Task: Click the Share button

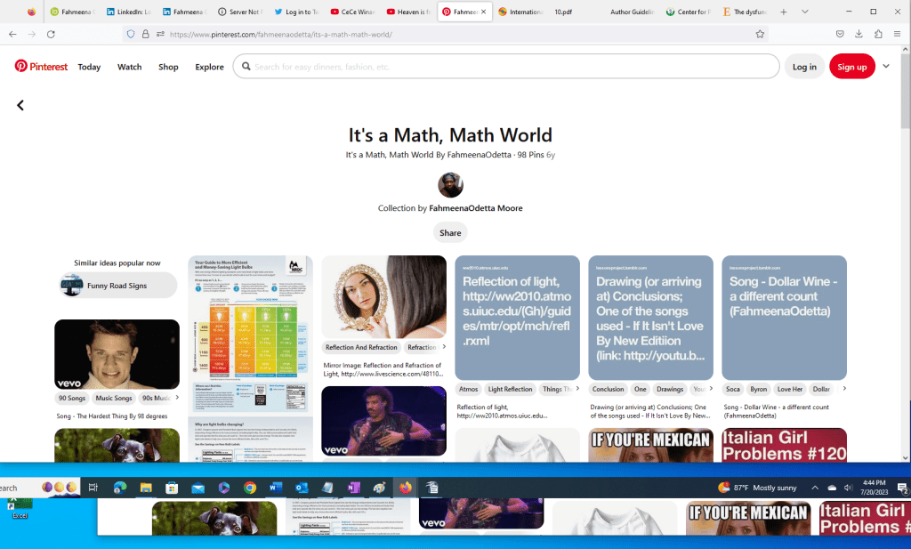Action: [x=449, y=232]
